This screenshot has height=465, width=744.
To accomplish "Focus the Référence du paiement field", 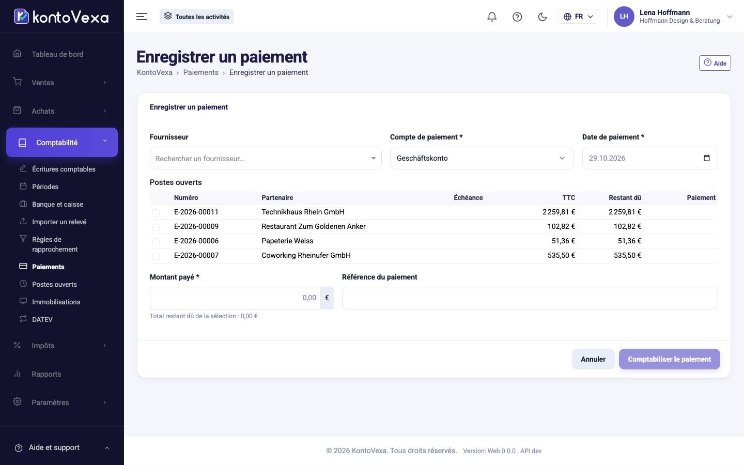I will tap(530, 298).
